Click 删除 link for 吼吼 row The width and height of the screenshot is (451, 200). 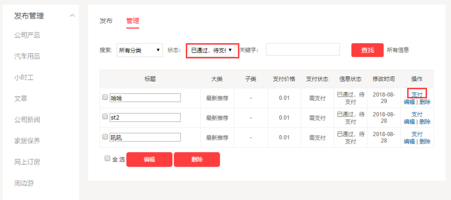(x=425, y=142)
